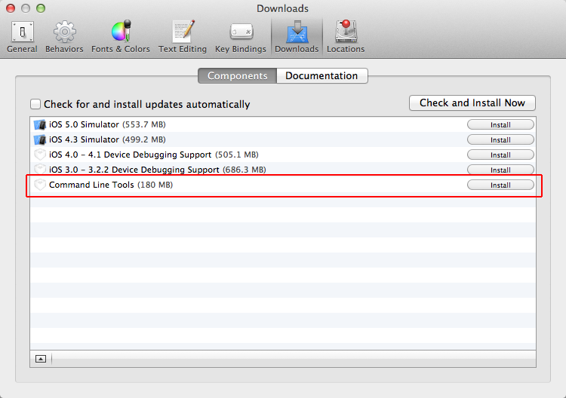
Task: Open the Behaviors preferences pane
Action: [64, 37]
